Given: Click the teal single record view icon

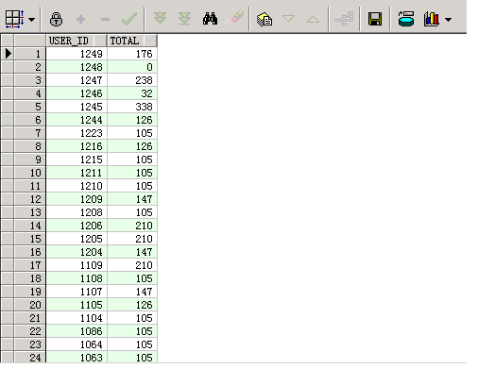Looking at the screenshot, I should click(x=406, y=19).
